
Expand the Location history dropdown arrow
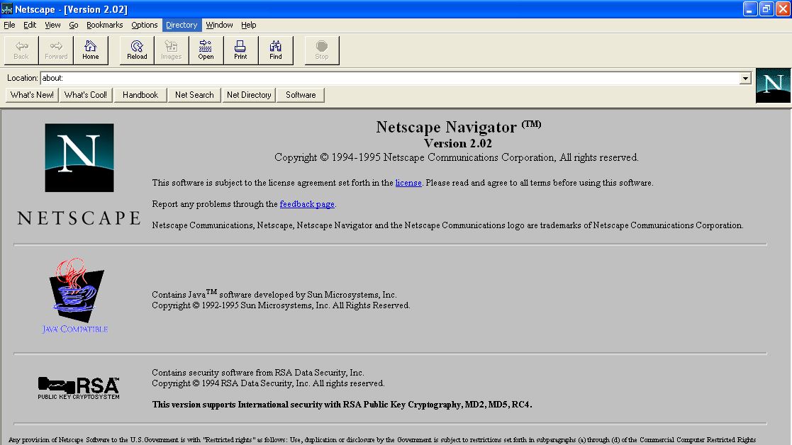click(745, 78)
